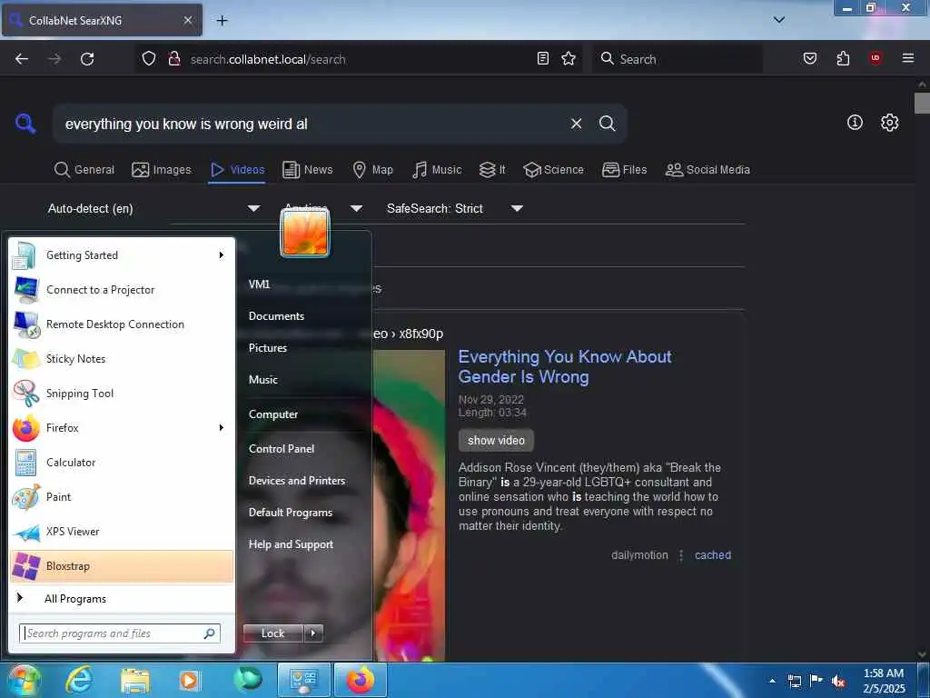Launch Paint from Start menu
This screenshot has width=930, height=698.
[x=122, y=497]
